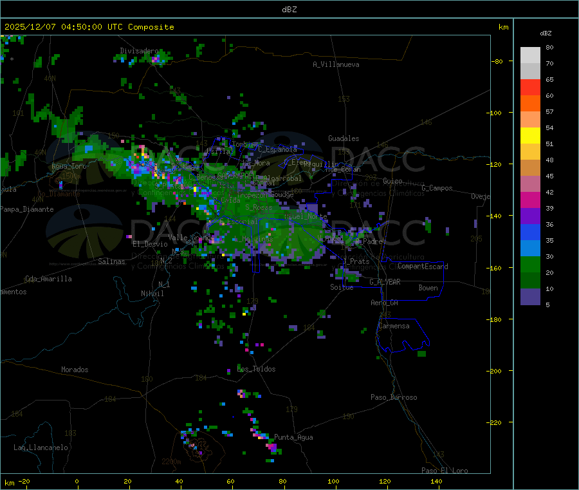Click the Goico place label
The width and height of the screenshot is (579, 490).
tap(392, 181)
